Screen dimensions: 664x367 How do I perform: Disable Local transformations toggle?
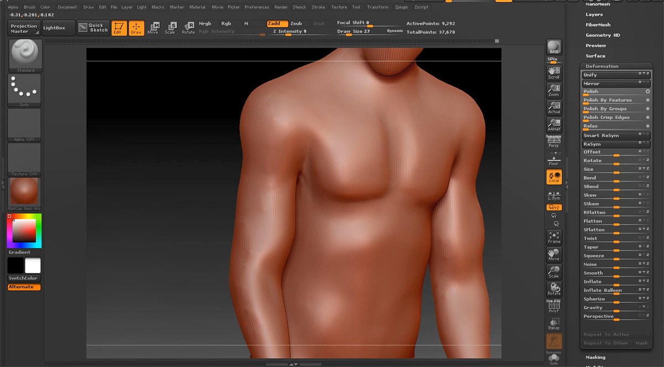coord(554,177)
